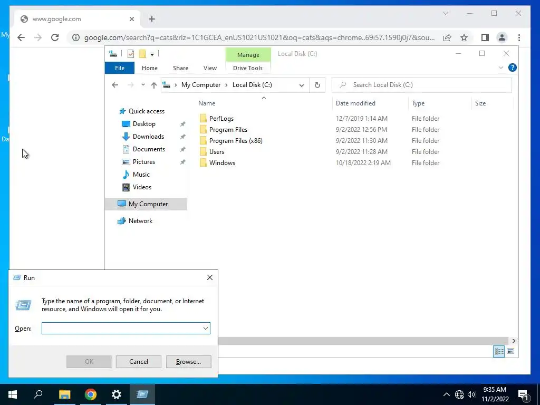This screenshot has height=405, width=540.
Task: Open the Chrome profile avatar
Action: point(502,37)
